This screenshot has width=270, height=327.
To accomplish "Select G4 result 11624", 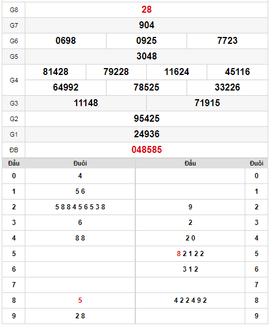I will 177,72.
